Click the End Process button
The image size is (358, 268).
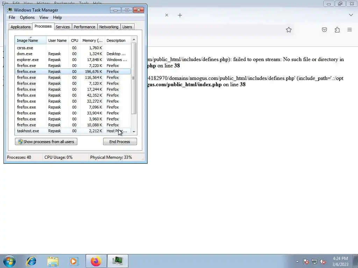point(120,142)
